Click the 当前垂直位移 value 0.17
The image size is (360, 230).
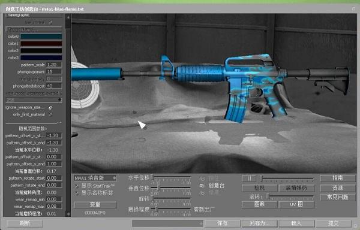coord(52,171)
